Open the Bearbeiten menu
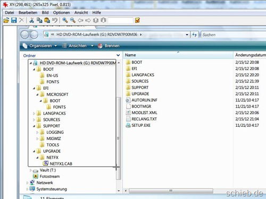 (28, 13)
